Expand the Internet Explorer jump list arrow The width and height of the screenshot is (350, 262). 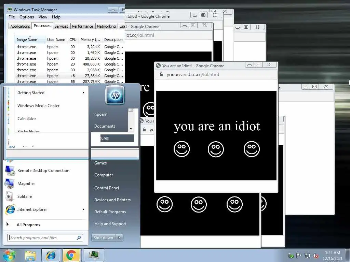[83, 209]
